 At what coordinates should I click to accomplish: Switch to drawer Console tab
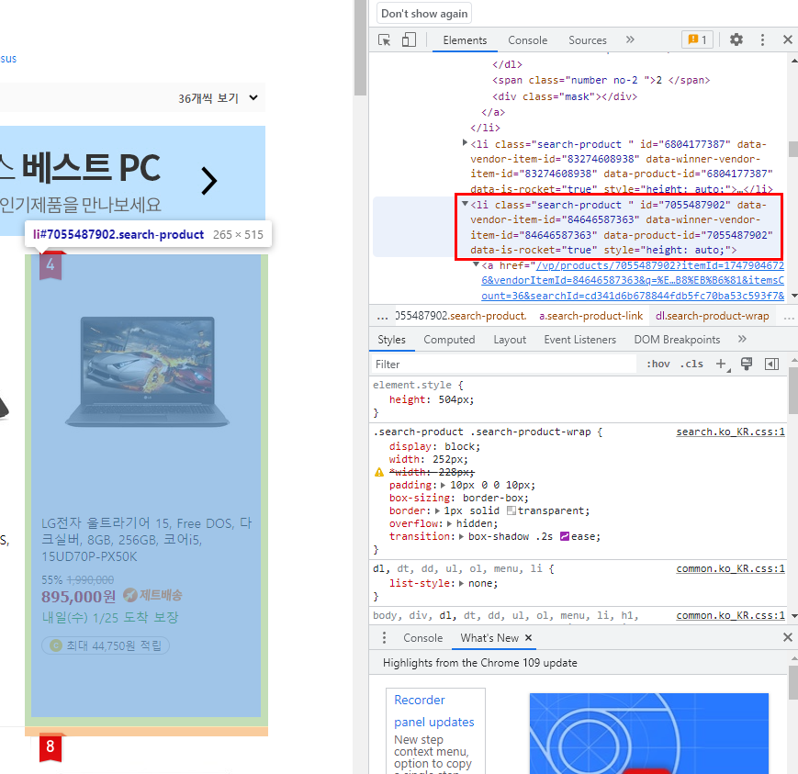pyautogui.click(x=422, y=638)
